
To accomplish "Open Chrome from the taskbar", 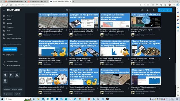I will point(80,99).
